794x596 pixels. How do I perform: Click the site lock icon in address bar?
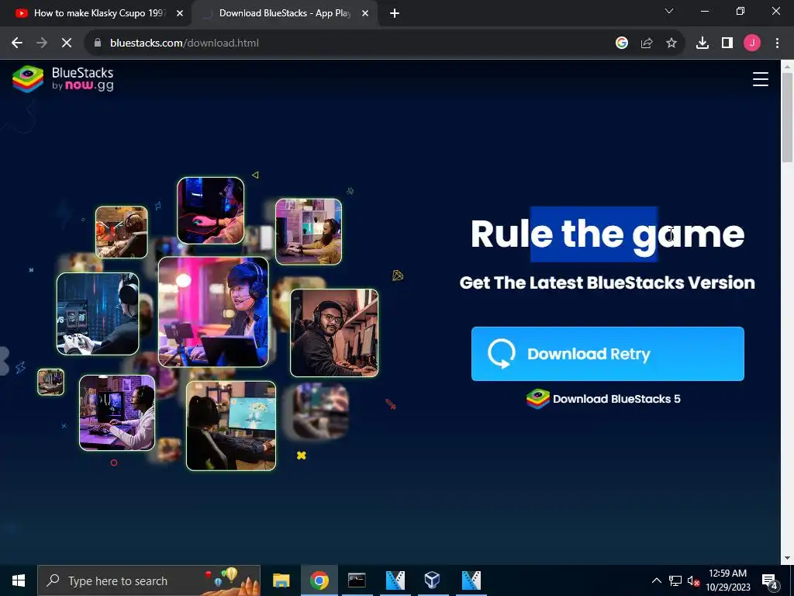(98, 43)
